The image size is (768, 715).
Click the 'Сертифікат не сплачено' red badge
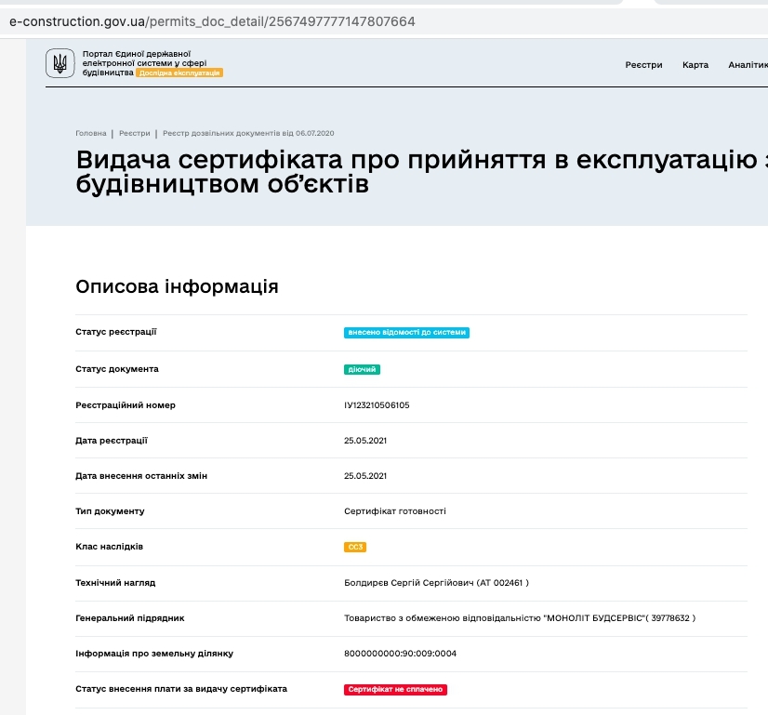click(x=395, y=690)
